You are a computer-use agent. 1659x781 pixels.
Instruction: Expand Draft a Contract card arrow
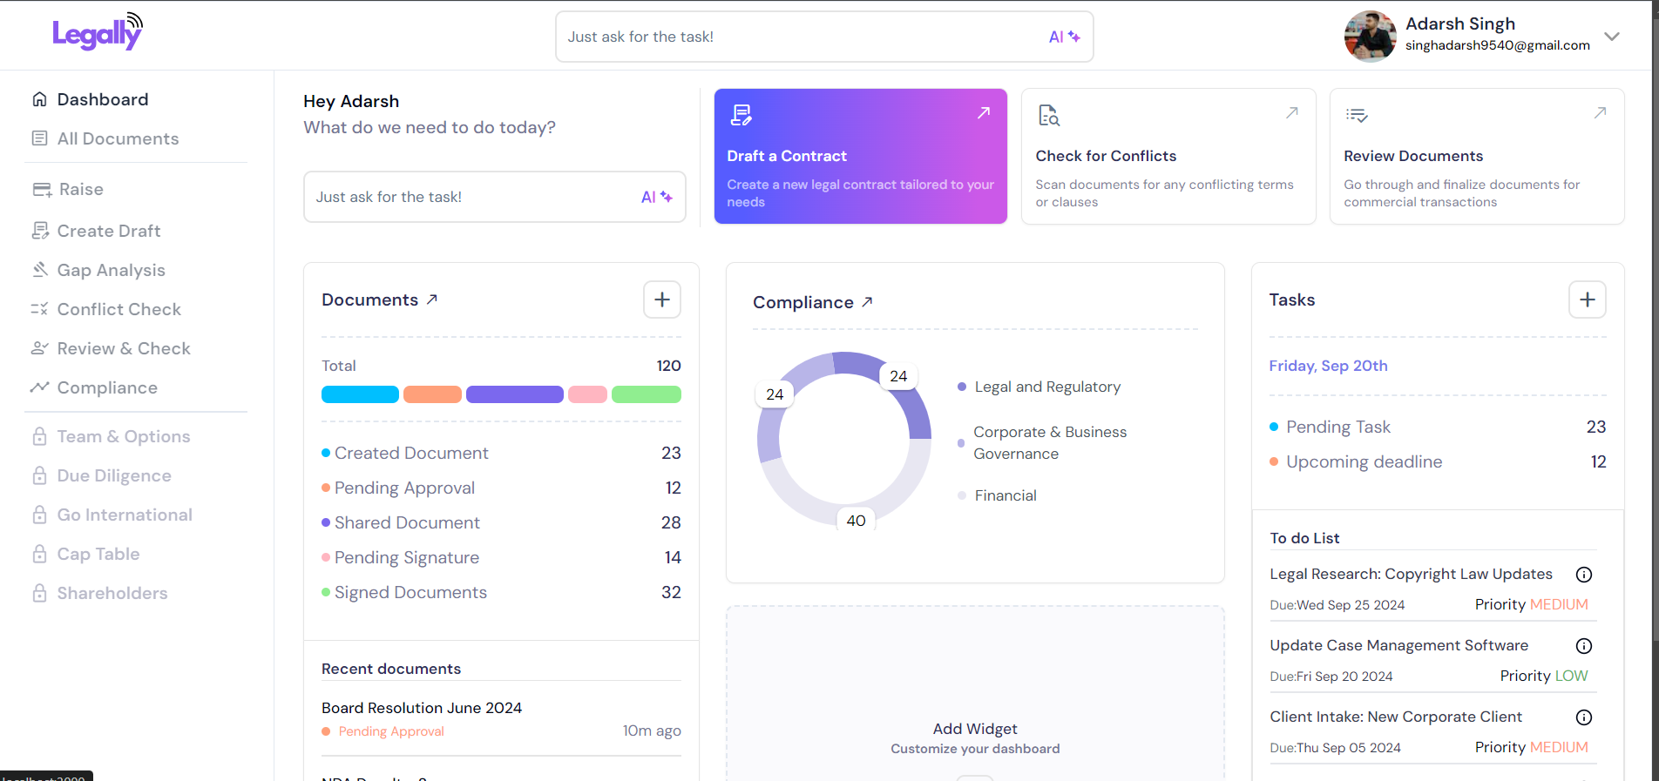983,113
